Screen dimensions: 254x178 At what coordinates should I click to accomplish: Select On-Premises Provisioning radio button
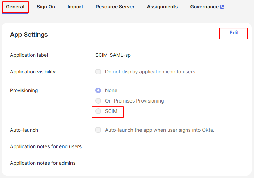98,101
